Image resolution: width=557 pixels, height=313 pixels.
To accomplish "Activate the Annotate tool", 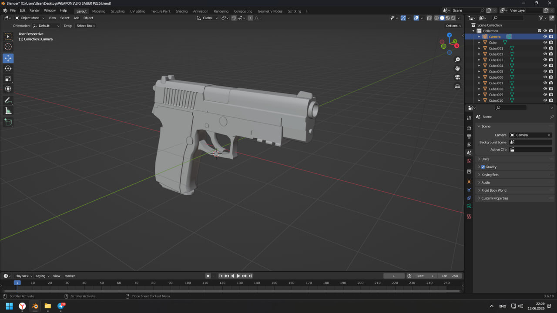I will click(x=8, y=100).
